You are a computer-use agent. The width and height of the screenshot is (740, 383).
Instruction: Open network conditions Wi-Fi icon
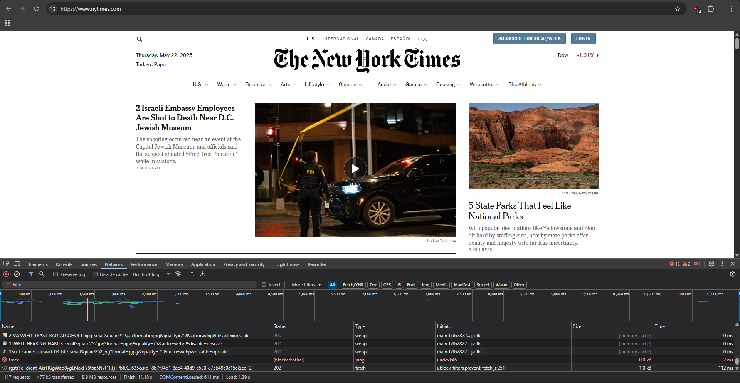click(178, 274)
